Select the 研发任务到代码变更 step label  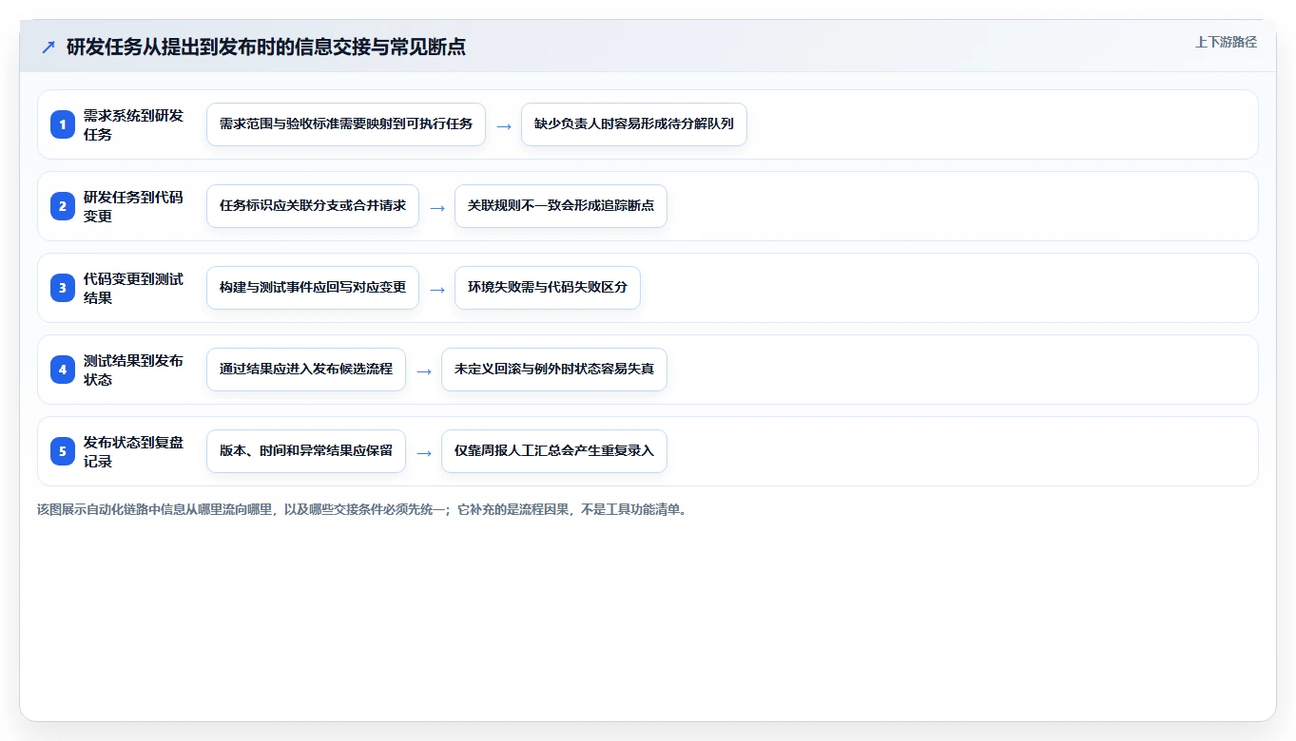tap(134, 206)
